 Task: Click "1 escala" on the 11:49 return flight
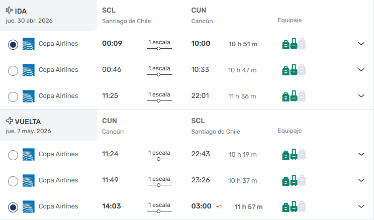(x=159, y=179)
